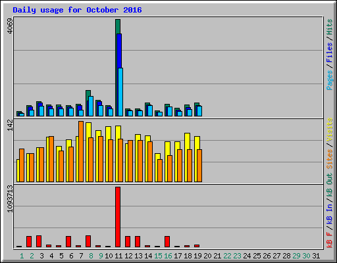Viewport: 337px width, 263px height.
Task: Click day 22 on the x-axis
Action: pos(227,256)
